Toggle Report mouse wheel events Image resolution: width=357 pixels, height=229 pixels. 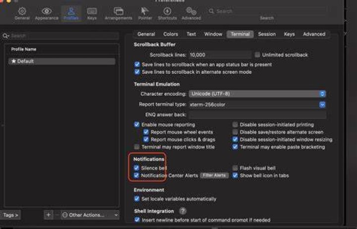click(146, 132)
